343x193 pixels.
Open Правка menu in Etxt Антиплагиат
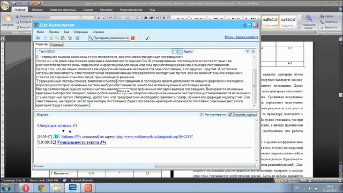point(54,32)
